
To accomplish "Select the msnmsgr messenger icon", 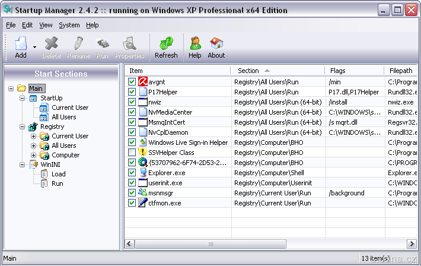I will pyautogui.click(x=142, y=193).
